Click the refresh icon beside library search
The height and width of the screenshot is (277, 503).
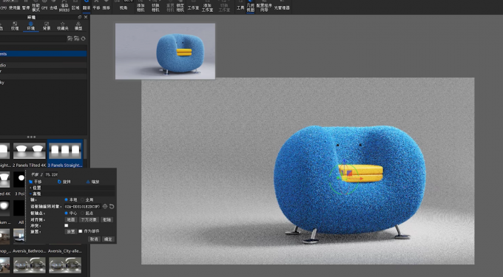coord(83,38)
